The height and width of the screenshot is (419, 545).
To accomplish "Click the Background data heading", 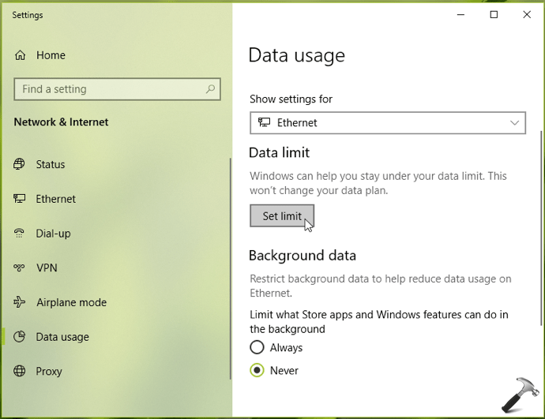I will 303,256.
